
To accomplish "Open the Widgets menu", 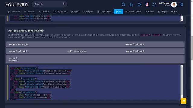I will [x=88, y=12].
